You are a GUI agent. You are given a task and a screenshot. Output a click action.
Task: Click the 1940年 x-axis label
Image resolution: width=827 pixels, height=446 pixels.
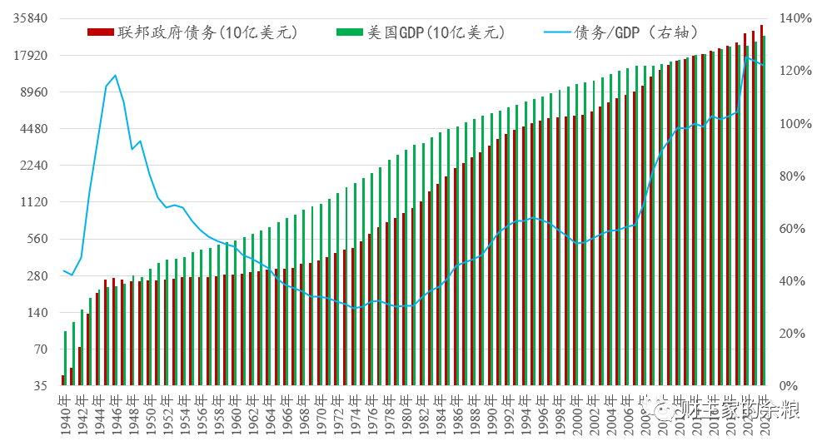point(66,414)
